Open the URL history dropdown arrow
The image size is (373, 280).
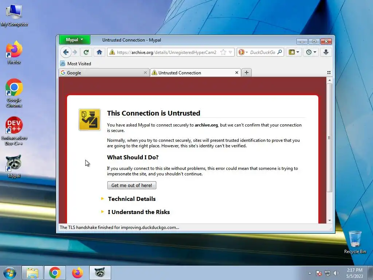tap(230, 52)
